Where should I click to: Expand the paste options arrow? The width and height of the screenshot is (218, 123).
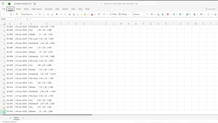13,14
